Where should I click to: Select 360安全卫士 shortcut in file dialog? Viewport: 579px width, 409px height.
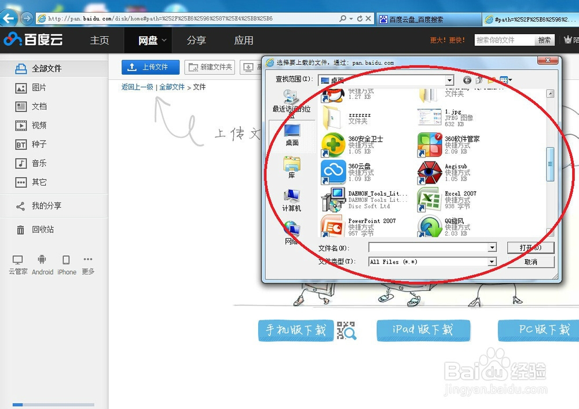pyautogui.click(x=353, y=145)
